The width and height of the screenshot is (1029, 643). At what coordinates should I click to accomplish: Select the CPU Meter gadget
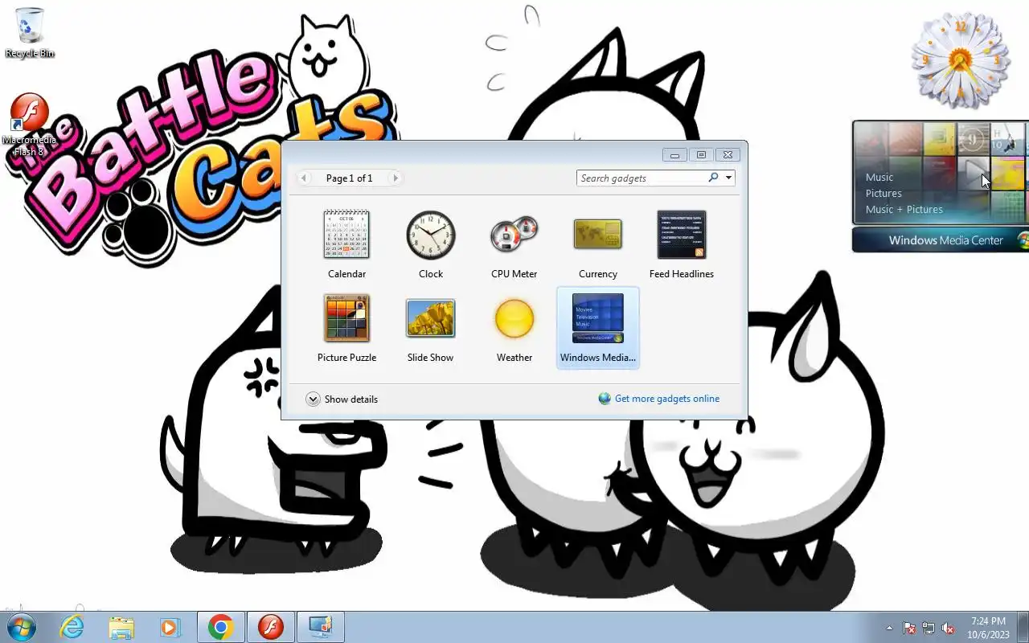(x=514, y=244)
